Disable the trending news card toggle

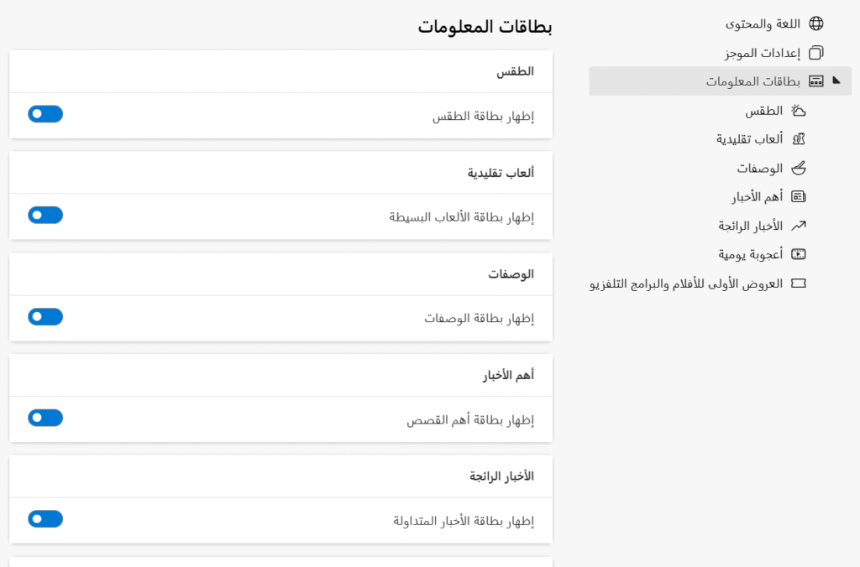(45, 519)
